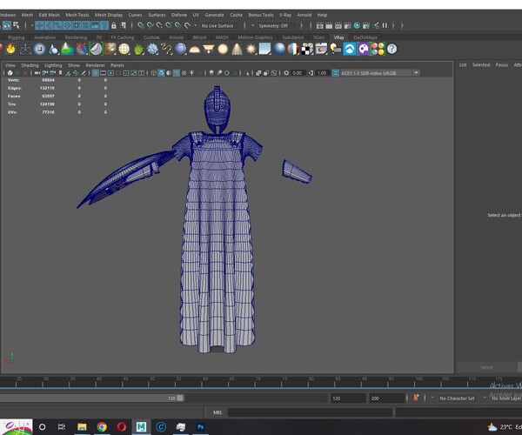Click the pause render icon
The image size is (522, 435).
point(385,25)
